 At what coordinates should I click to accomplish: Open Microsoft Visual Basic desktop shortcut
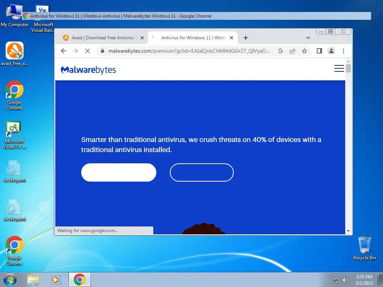click(43, 19)
